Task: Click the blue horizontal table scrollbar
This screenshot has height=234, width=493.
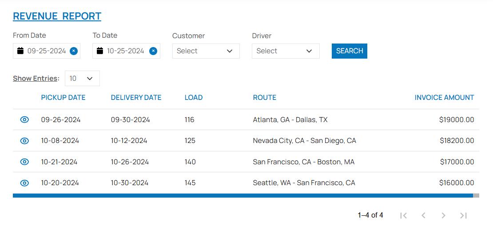Action: click(243, 195)
